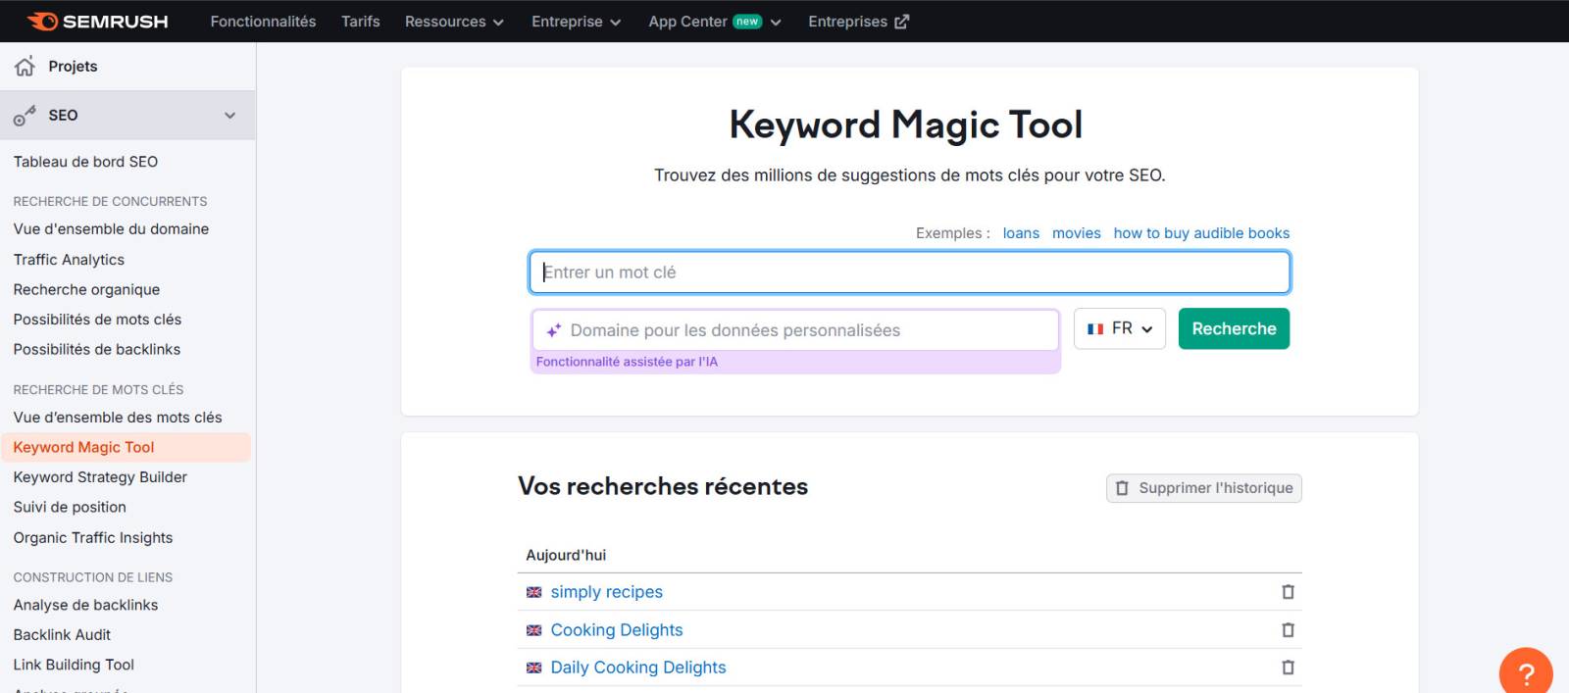This screenshot has width=1569, height=693.
Task: Open recent search 'Cooking Delights'
Action: click(x=617, y=630)
